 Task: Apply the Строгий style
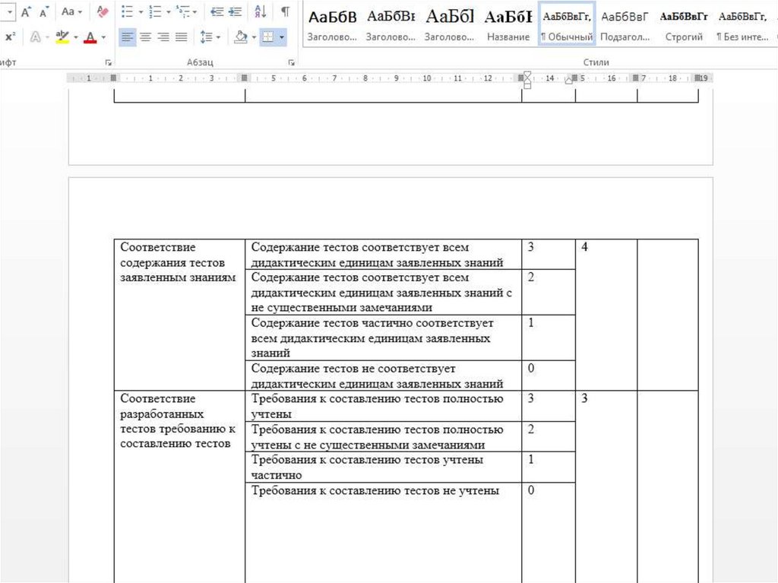click(x=684, y=25)
